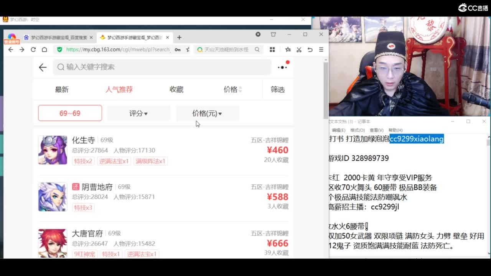491x276 pixels.
Task: Switch to the 最新 tab
Action: (62, 89)
